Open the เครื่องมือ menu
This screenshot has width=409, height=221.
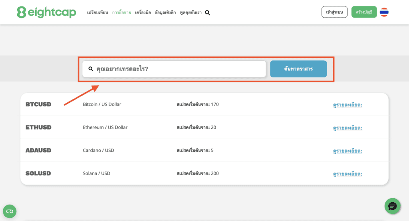pos(143,12)
